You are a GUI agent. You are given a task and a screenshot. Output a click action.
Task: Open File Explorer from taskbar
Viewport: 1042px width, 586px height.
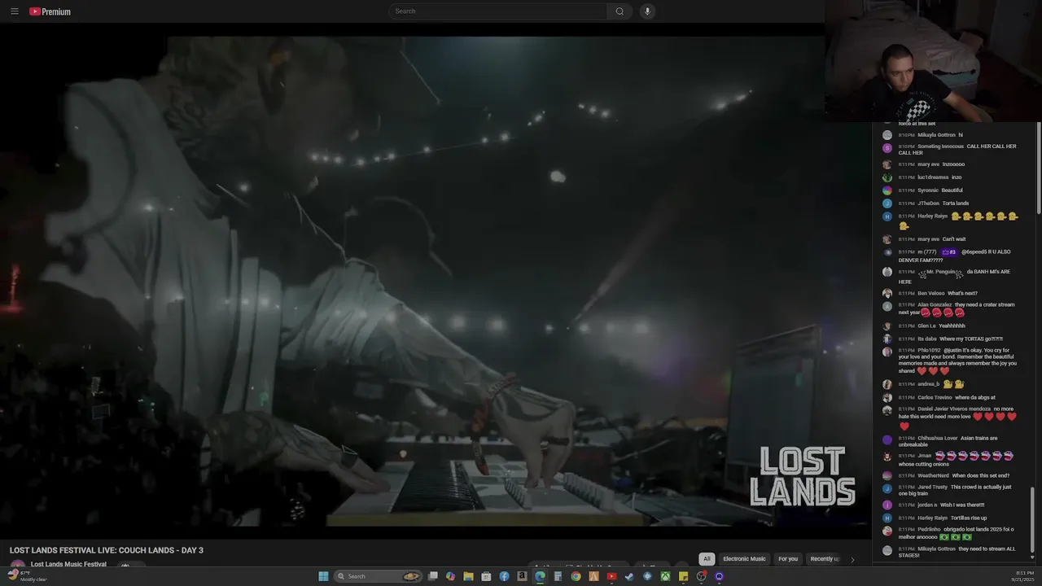[468, 576]
